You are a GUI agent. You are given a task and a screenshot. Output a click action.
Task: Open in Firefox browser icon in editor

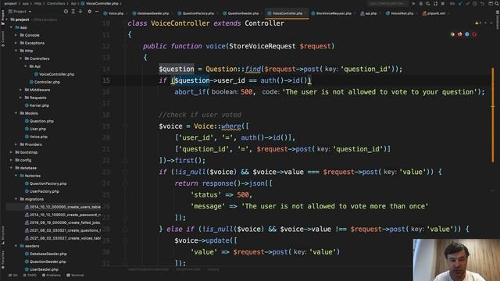tap(460, 34)
